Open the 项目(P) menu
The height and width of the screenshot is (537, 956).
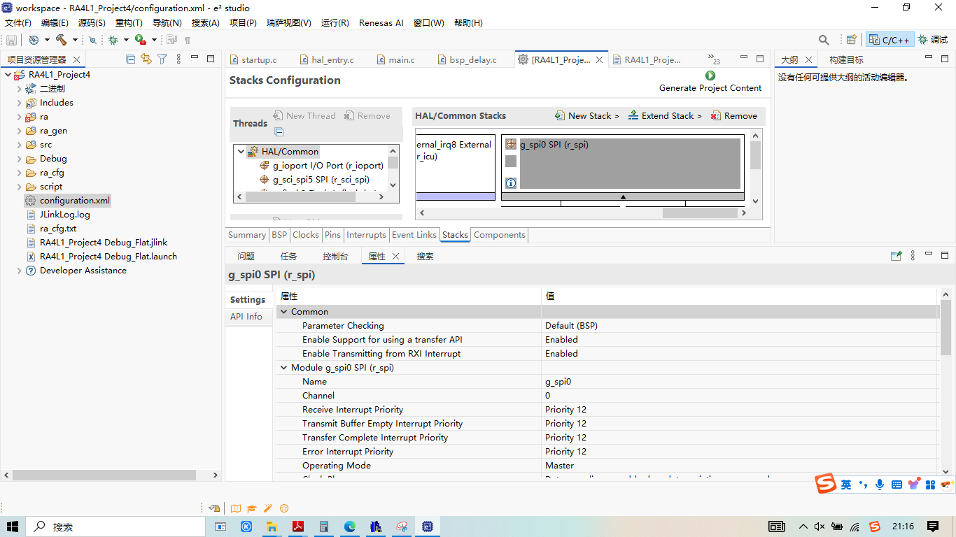coord(243,23)
